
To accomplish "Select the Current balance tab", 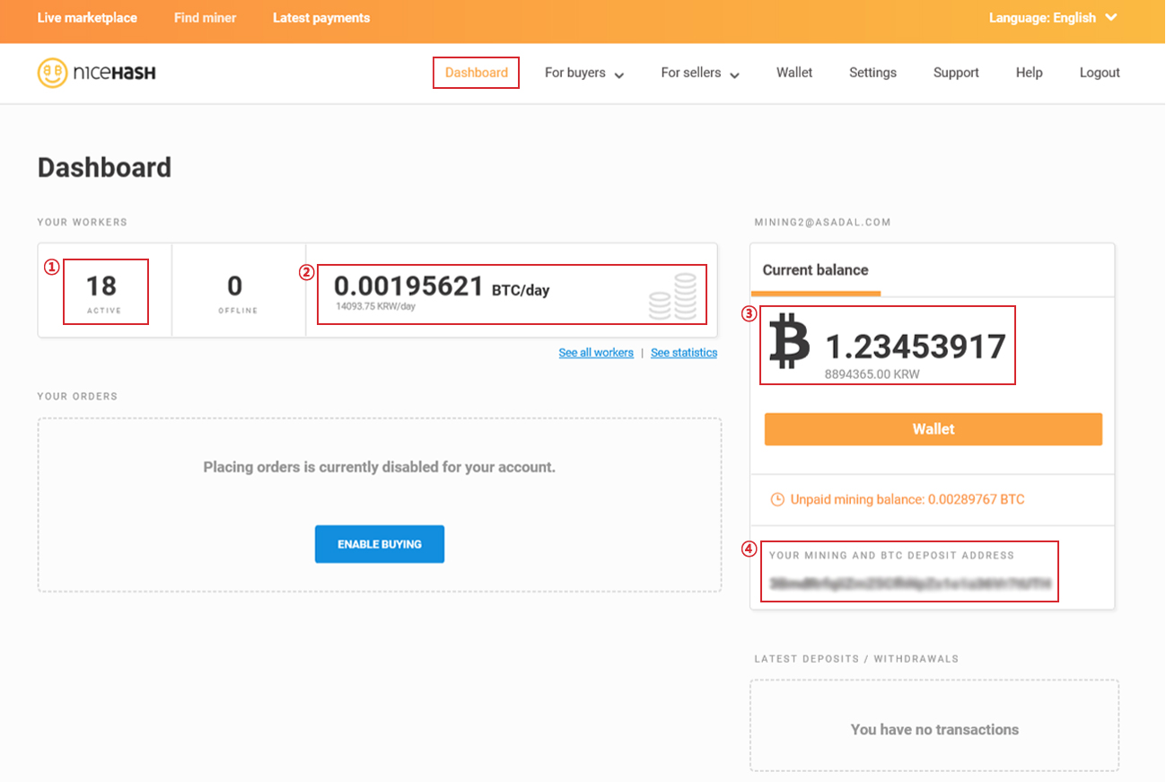I will coord(815,269).
